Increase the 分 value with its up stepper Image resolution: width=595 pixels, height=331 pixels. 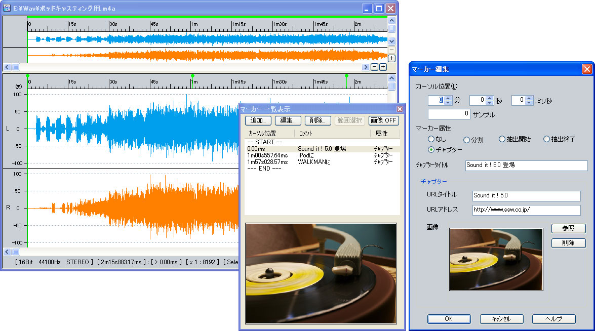pos(448,98)
